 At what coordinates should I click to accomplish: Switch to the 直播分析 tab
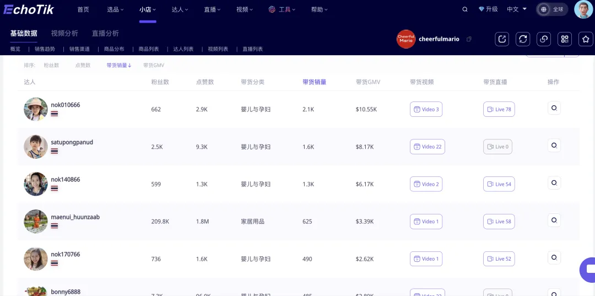click(105, 34)
